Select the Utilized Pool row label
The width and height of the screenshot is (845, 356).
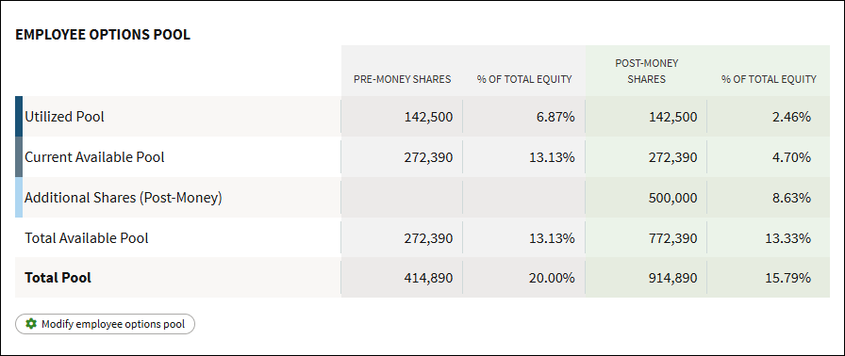coord(65,116)
